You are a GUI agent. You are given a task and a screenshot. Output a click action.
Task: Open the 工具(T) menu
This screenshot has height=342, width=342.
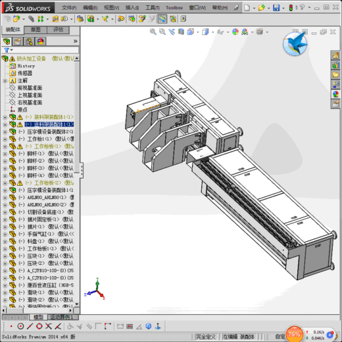point(153,8)
